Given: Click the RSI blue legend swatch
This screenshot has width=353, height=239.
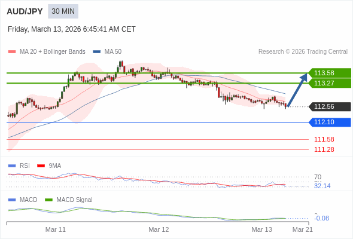Looking at the screenshot, I should [x=12, y=166].
